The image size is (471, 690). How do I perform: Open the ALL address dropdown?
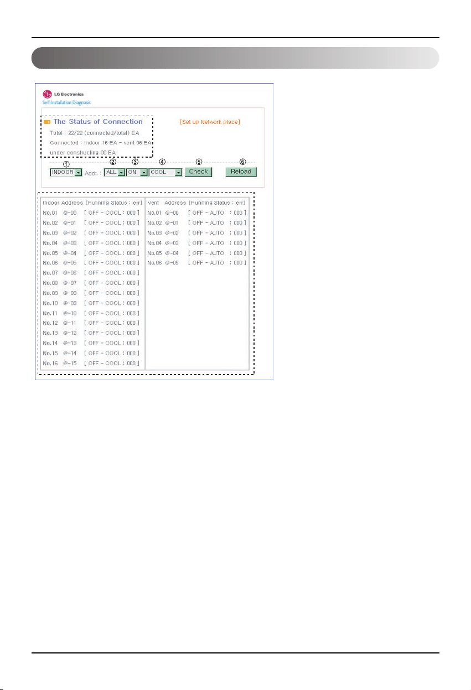point(114,172)
